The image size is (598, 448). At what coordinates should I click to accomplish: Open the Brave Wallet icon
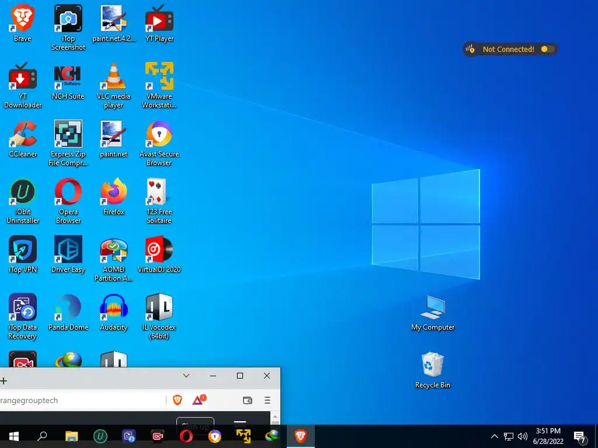click(248, 400)
